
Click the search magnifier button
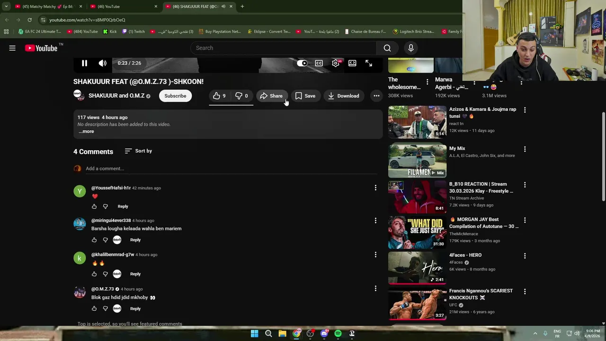pyautogui.click(x=387, y=48)
